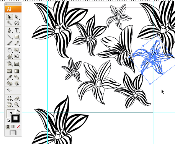Change screen mode button at toolbox bottom
This screenshot has width=175, height=144.
pyautogui.click(x=13, y=133)
